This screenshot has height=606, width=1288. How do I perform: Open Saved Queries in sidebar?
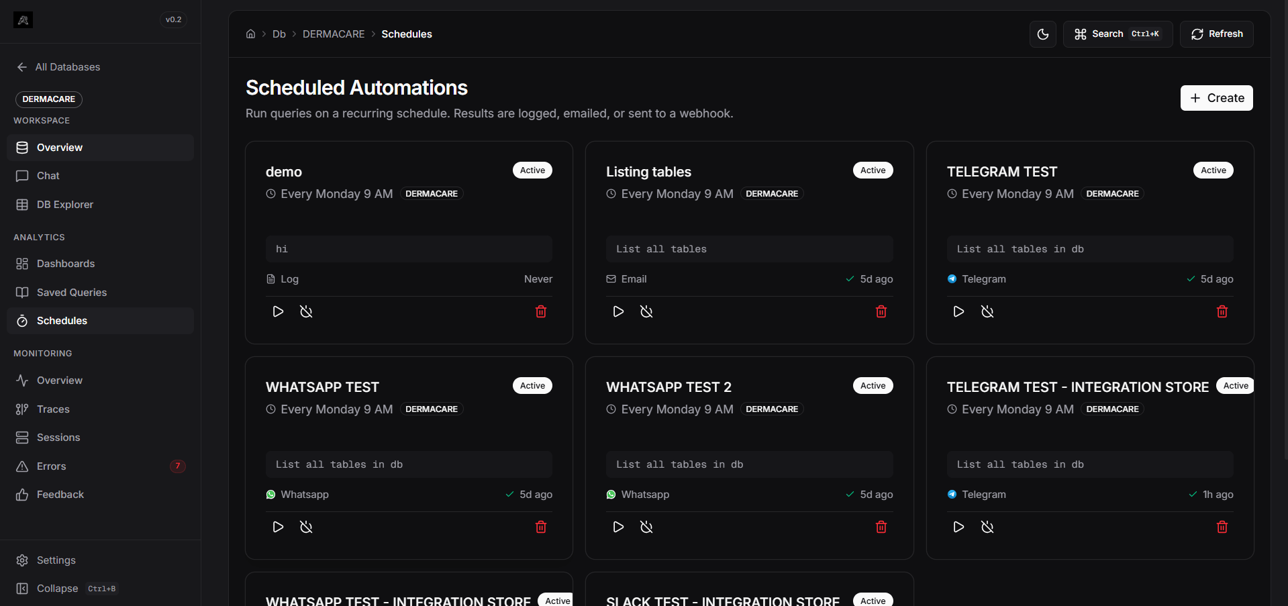100,293
